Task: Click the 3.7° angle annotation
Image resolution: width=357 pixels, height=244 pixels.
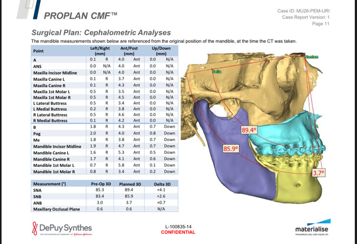Action: click(318, 173)
